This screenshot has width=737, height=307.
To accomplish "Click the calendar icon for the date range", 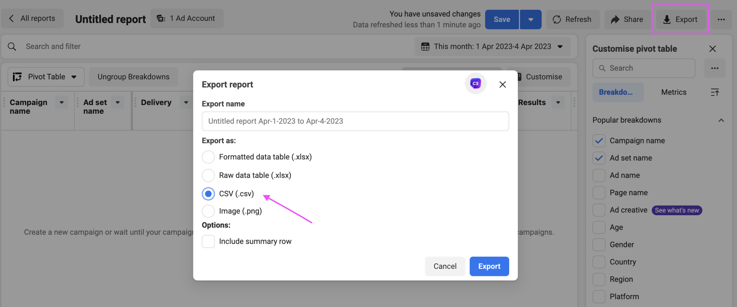I will (426, 46).
